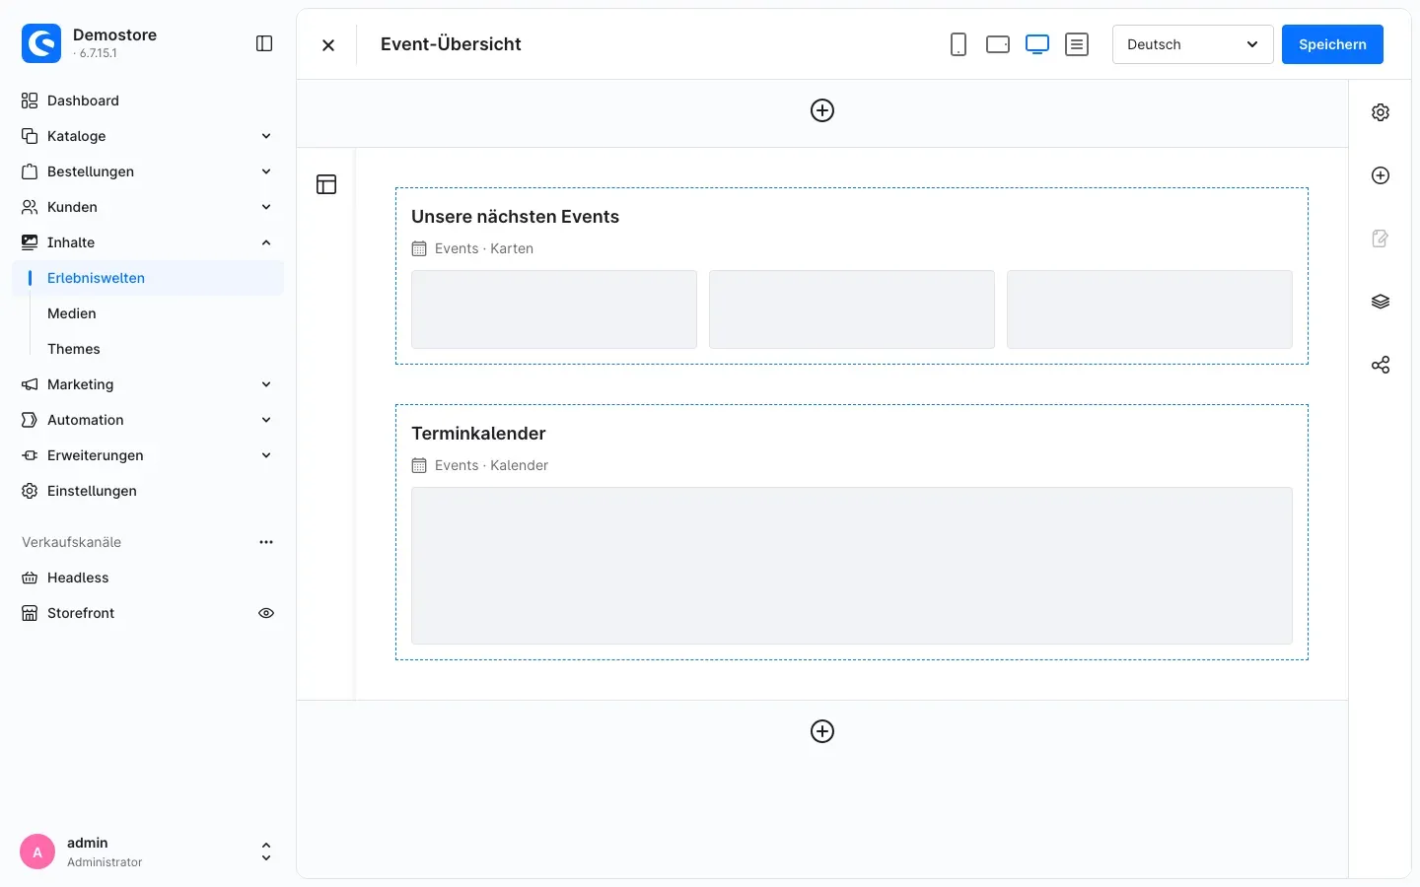
Task: Open the admin user menu chevron
Action: click(266, 852)
